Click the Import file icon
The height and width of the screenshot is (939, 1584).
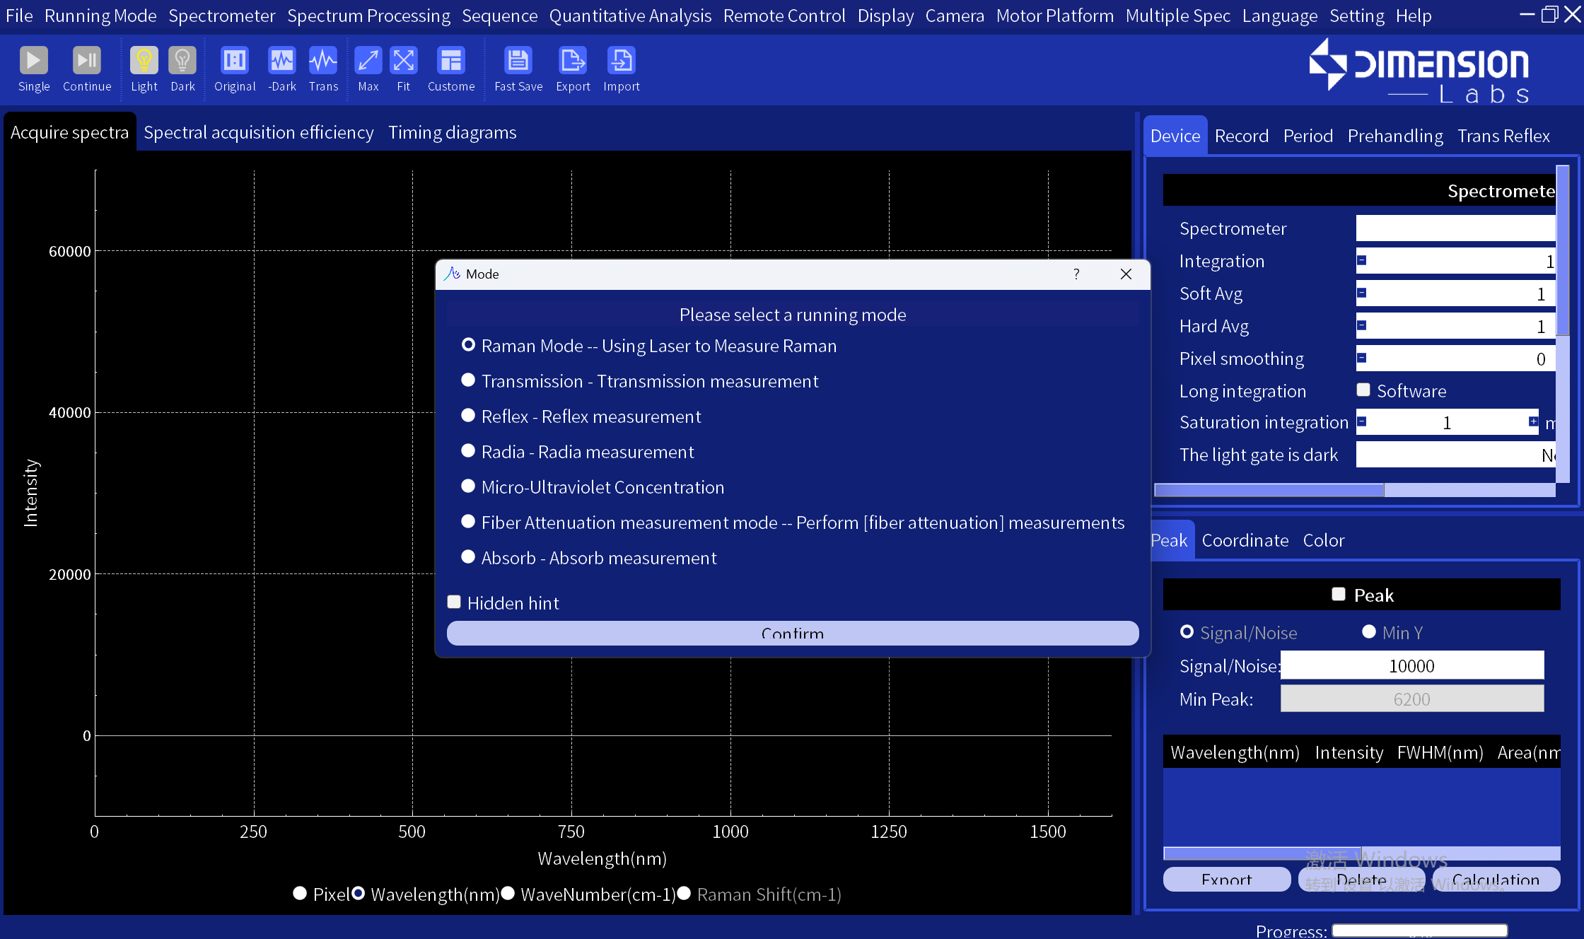[x=621, y=62]
